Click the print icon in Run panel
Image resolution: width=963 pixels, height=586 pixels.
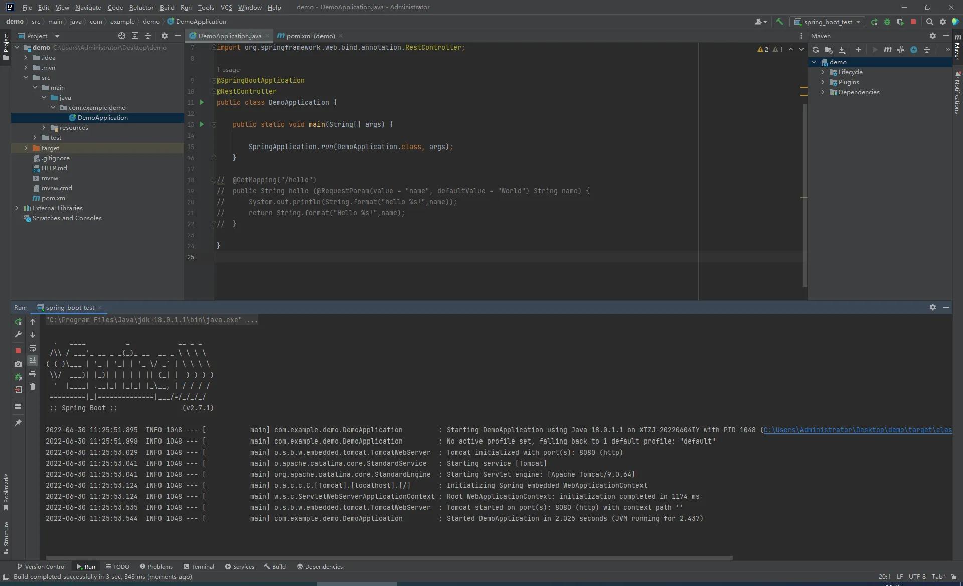click(33, 374)
